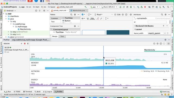Image resolution: width=174 pixels, height=98 pixels.
Task: Open Terminal tool window
Action: click(27, 92)
